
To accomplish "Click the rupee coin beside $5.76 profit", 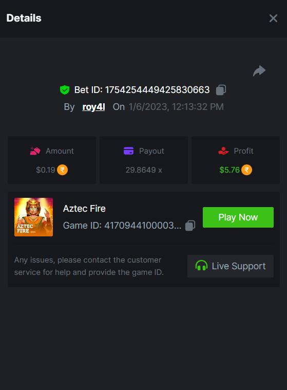I will point(247,170).
